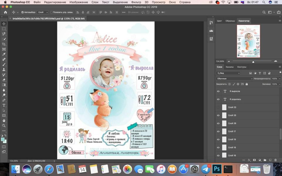Lock all with the padlock icon
This screenshot has width=282, height=176.
pos(247,84)
